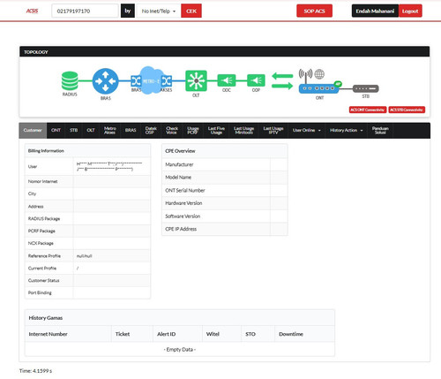This screenshot has width=441, height=379.
Task: Click the CPE Overview heading
Action: (180, 151)
